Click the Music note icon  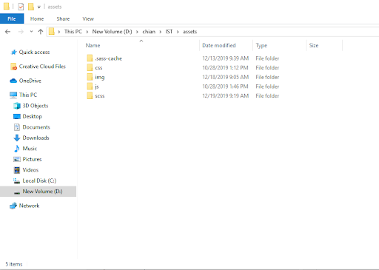point(17,149)
